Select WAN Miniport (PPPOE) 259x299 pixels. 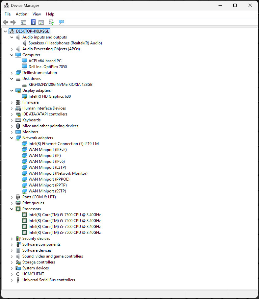[x=49, y=179]
